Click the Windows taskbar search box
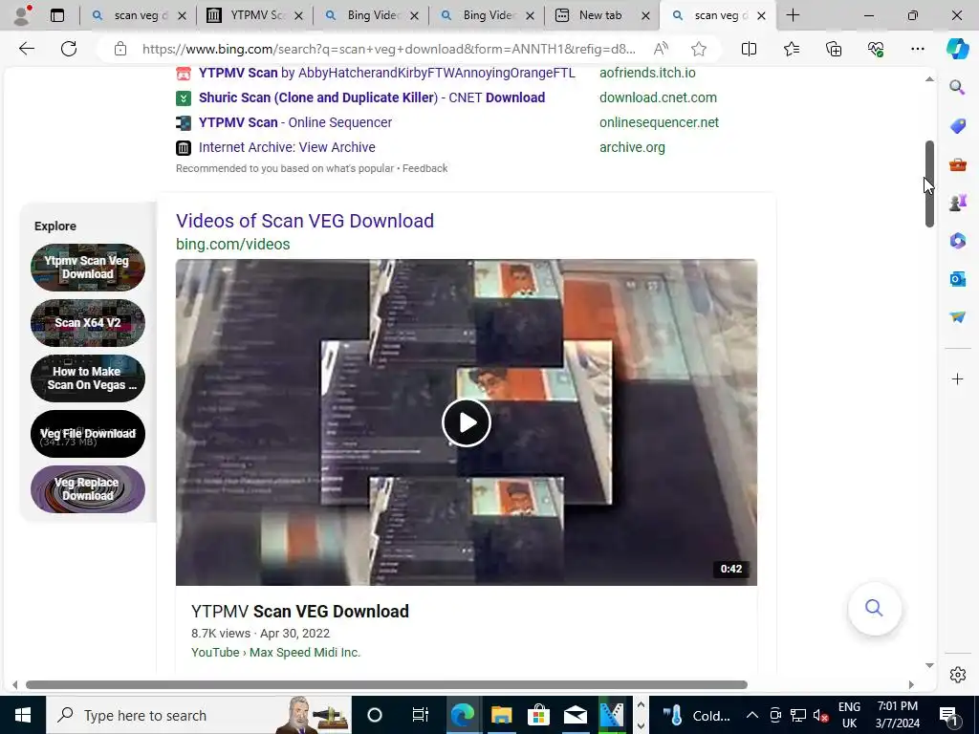 [199, 715]
